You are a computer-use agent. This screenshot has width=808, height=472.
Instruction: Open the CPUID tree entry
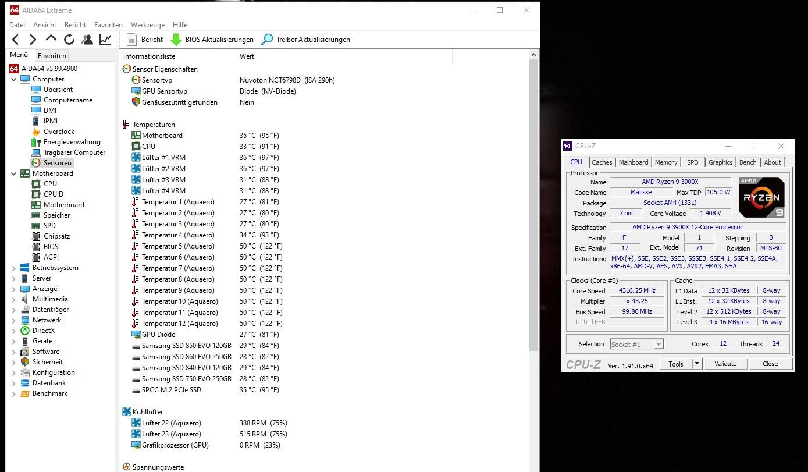47,194
